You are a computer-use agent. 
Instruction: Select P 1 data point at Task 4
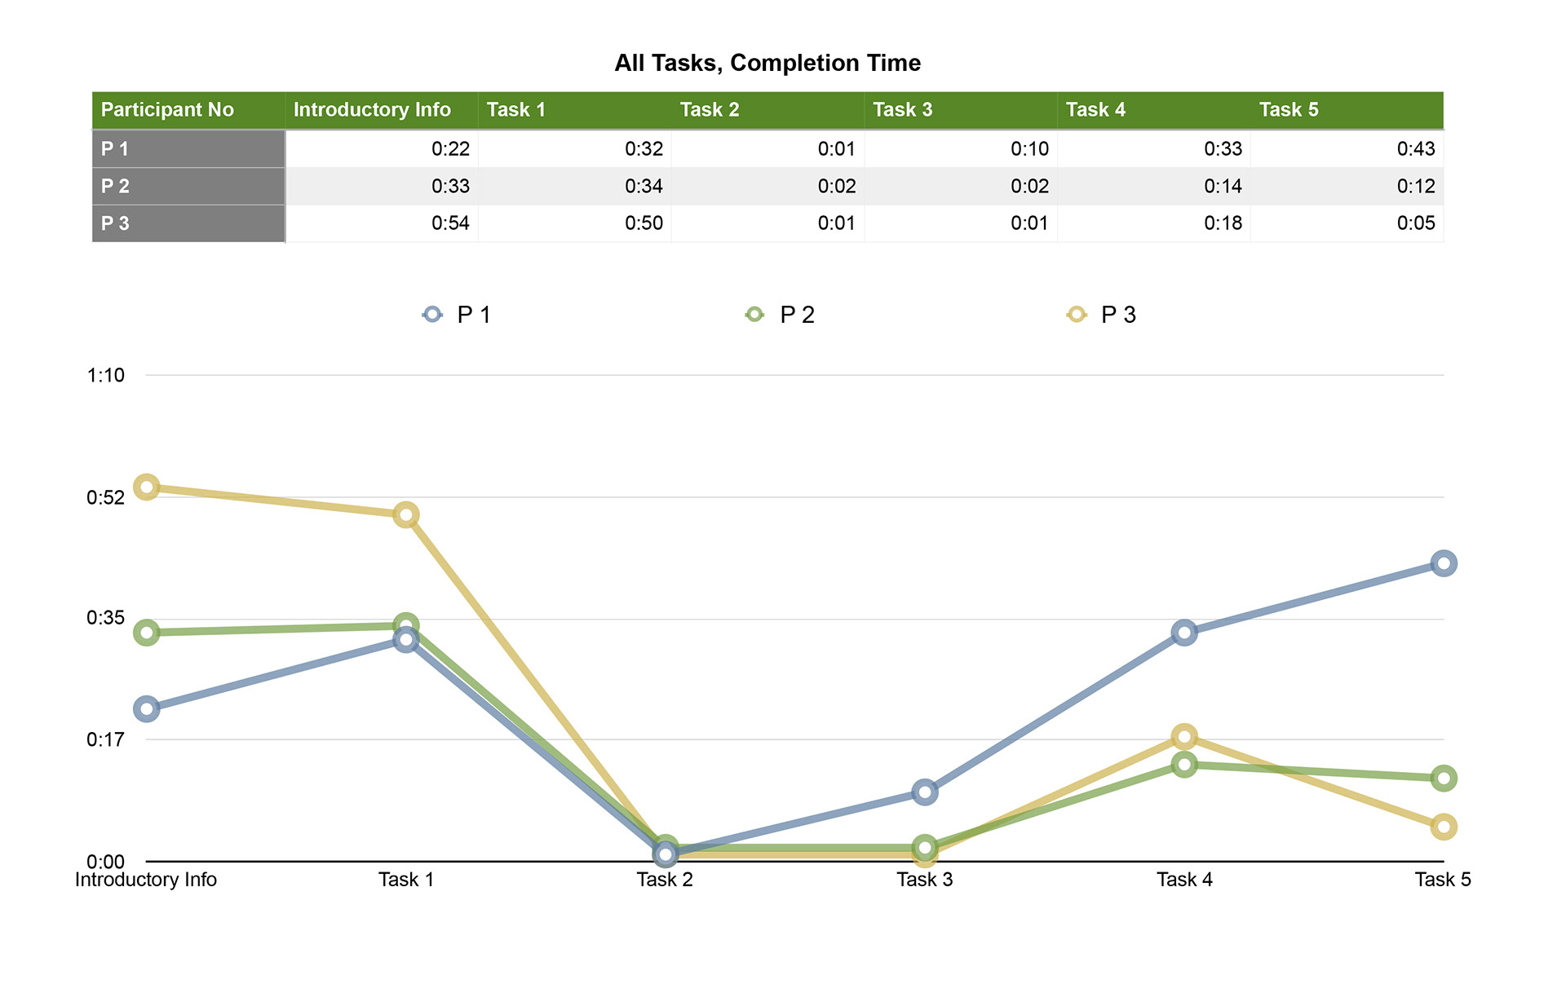(1184, 633)
